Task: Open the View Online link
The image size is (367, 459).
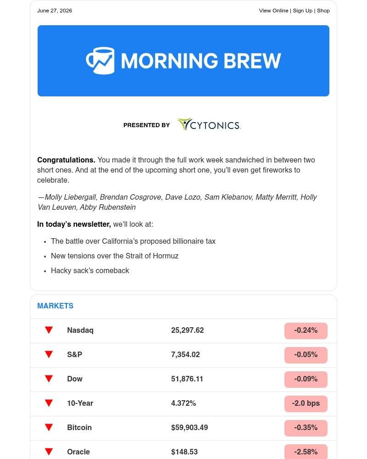Action: (273, 11)
